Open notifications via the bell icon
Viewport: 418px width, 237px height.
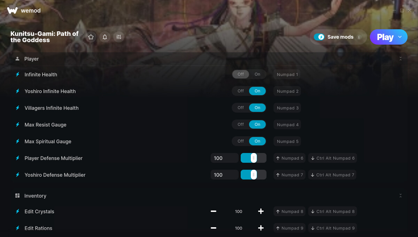[x=105, y=37]
